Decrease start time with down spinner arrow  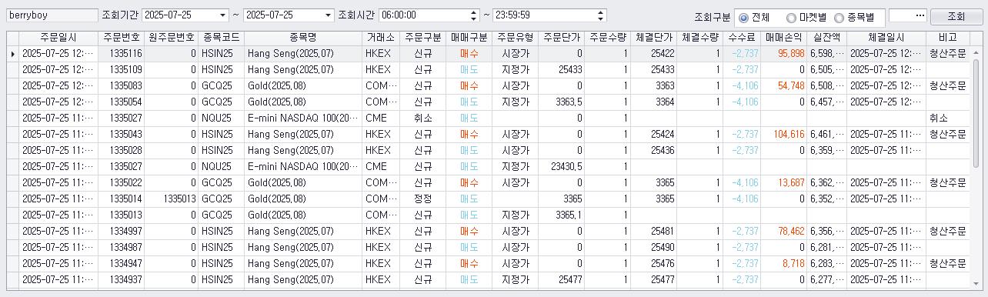(472, 18)
